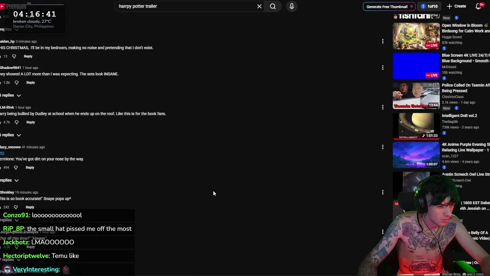Click Austin Screech Owl Live Stream title
Screen dimensions: 490x276
(466, 174)
